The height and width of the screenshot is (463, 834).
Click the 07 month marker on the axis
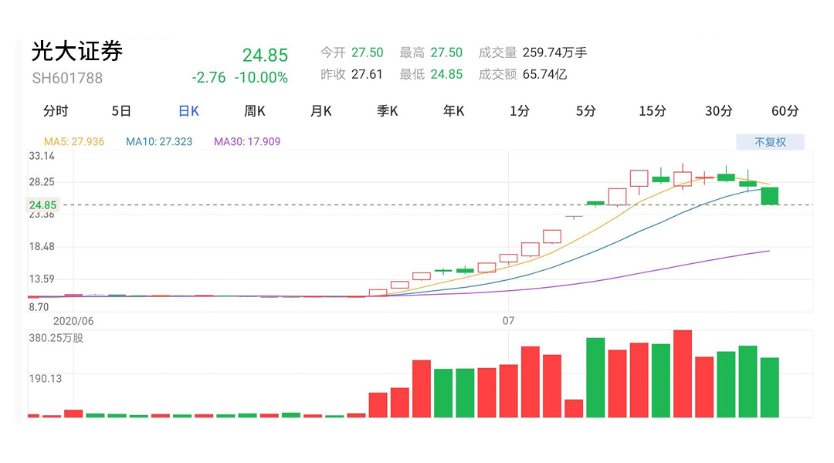508,320
